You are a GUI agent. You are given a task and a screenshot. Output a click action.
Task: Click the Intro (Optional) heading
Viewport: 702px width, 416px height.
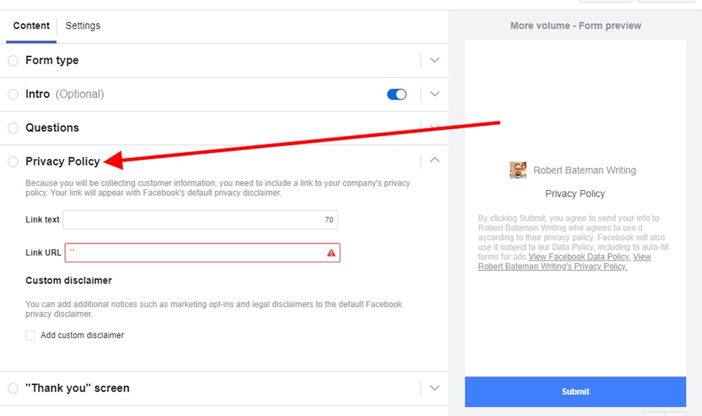(x=65, y=95)
